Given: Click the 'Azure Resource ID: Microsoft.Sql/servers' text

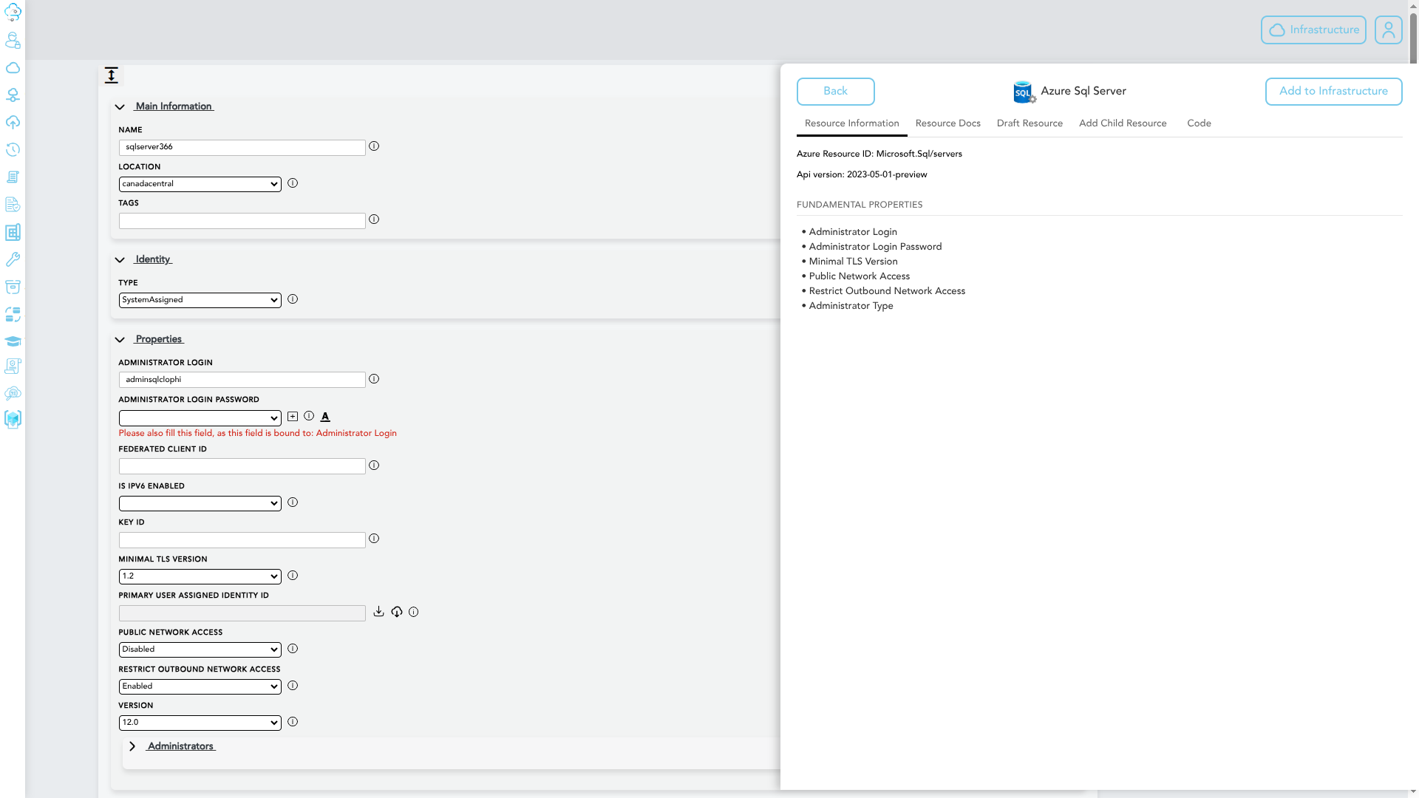Looking at the screenshot, I should (879, 154).
